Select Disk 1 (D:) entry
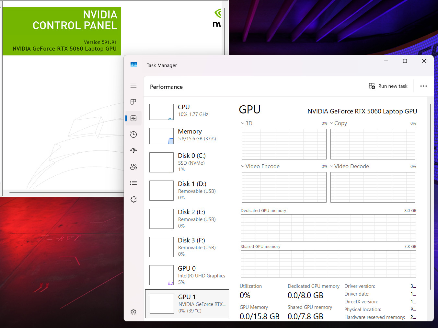 (187, 191)
